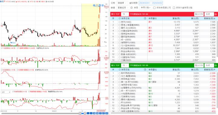
Task: Click the question mark icon in seller table header
Action: tap(145, 69)
